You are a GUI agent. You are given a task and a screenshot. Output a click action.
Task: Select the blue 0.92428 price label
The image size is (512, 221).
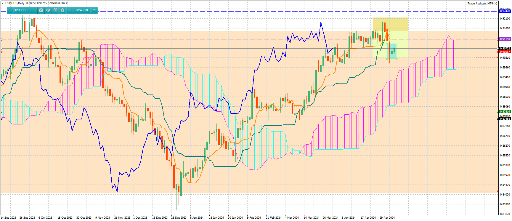[x=505, y=11]
